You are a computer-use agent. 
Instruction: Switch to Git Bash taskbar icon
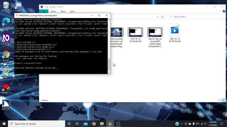(x=110, y=124)
